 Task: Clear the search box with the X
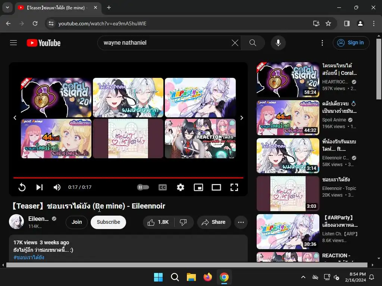235,43
